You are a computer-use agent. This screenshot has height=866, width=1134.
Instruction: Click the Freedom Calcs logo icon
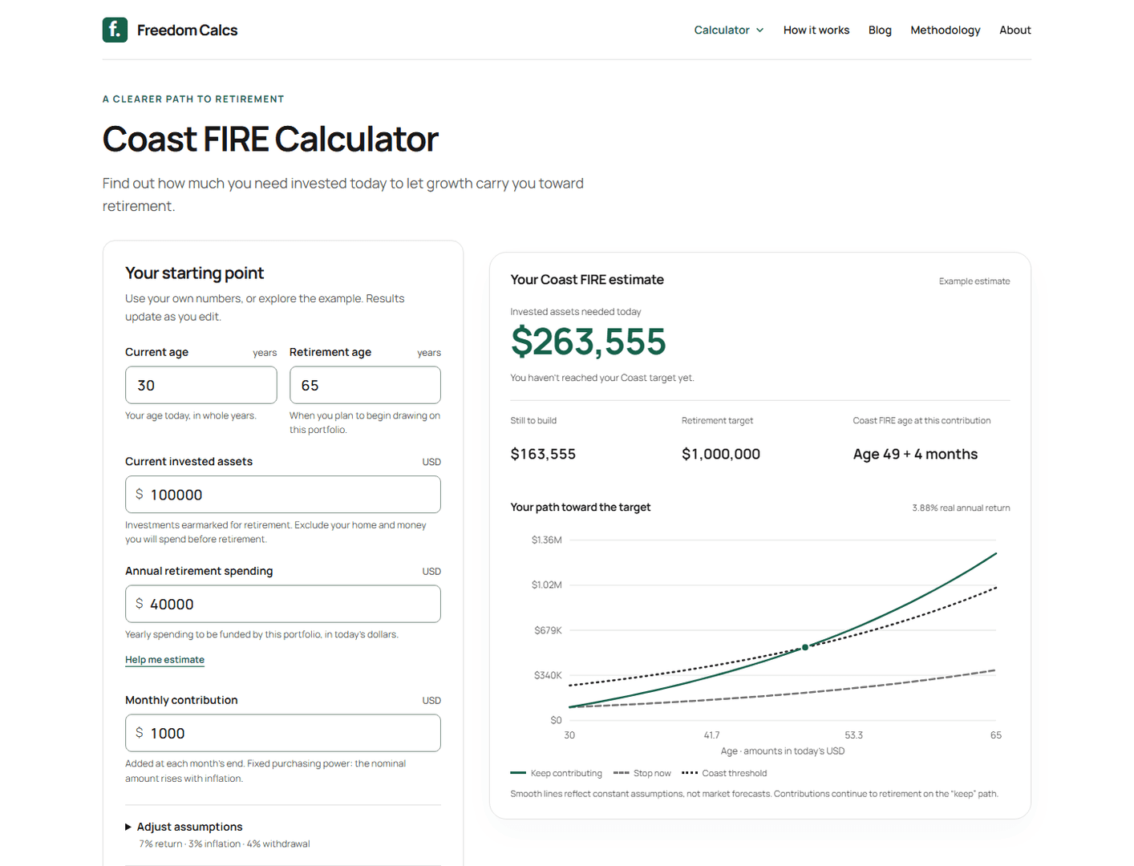click(115, 30)
